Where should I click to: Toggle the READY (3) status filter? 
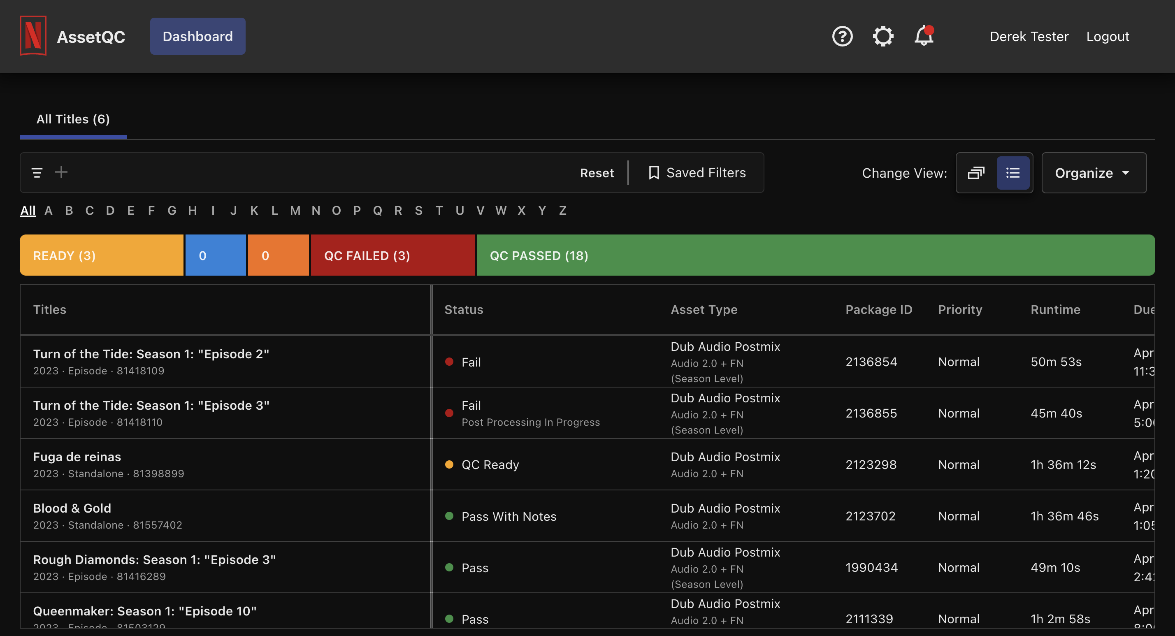(x=101, y=255)
